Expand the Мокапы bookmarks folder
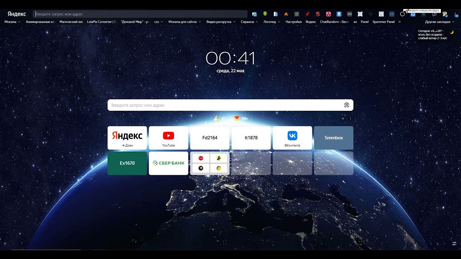 point(12,22)
